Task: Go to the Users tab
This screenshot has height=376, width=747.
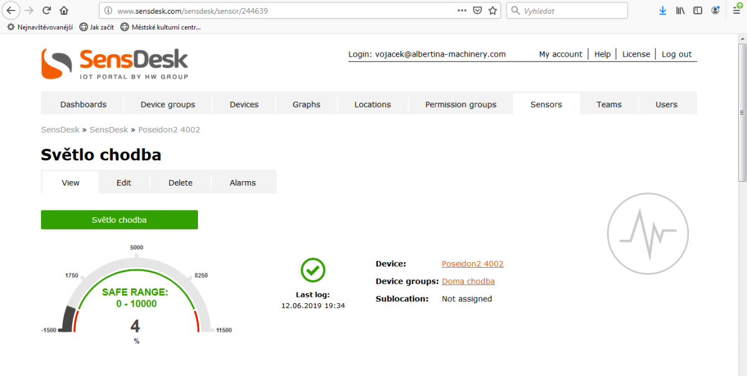Action: click(x=666, y=105)
